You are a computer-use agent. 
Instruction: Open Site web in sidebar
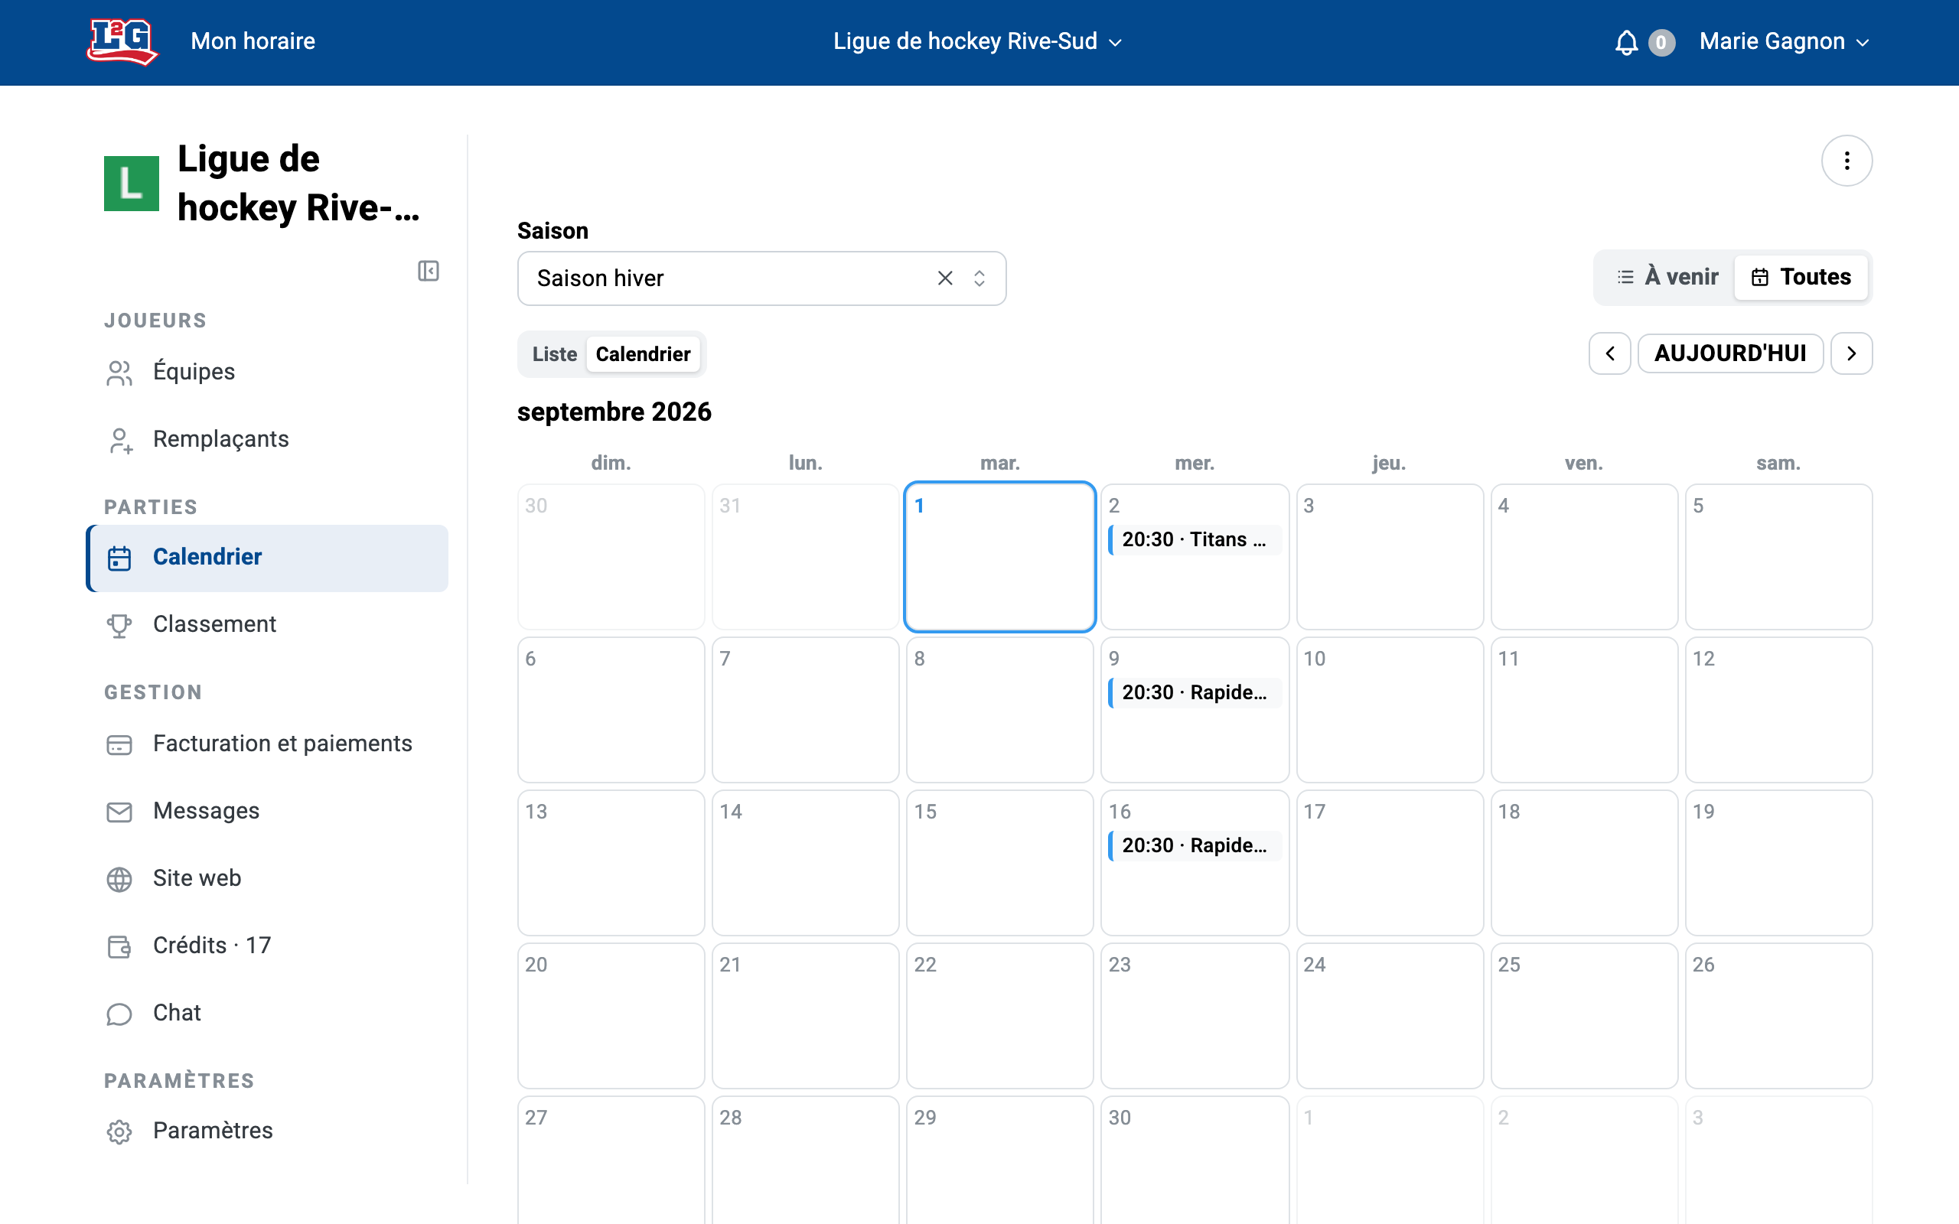(x=267, y=878)
